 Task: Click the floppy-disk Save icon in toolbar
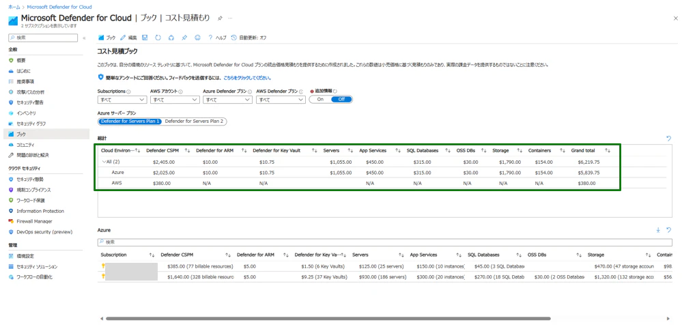pyautogui.click(x=145, y=38)
